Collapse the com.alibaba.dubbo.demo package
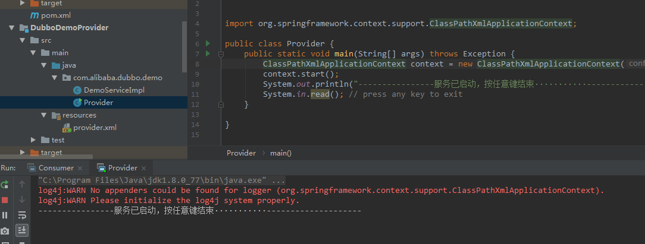The height and width of the screenshot is (244, 645). click(54, 78)
